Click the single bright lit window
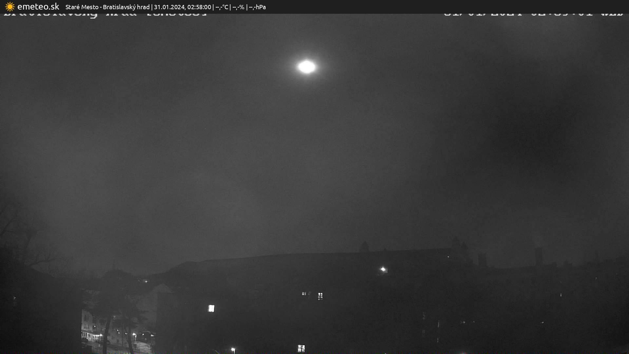 point(211,308)
